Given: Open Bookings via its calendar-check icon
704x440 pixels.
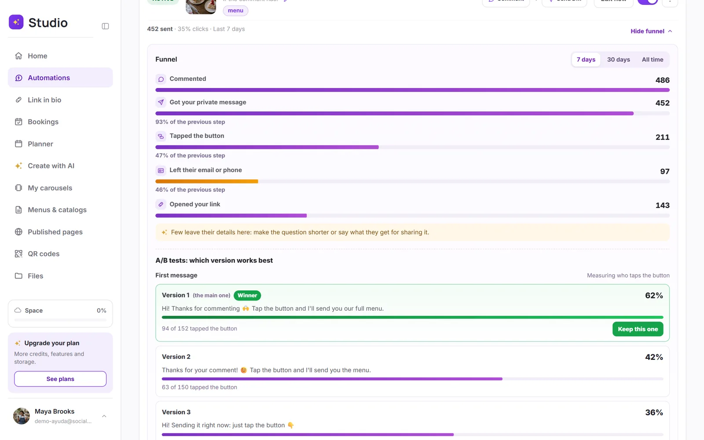Looking at the screenshot, I should 18,122.
